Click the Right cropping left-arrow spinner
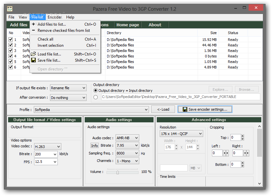 [x=245, y=153]
